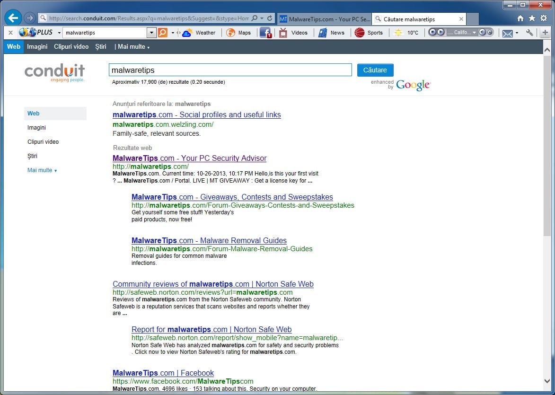Open toolbar options with the wrench icon
The image size is (555, 395).
click(529, 33)
